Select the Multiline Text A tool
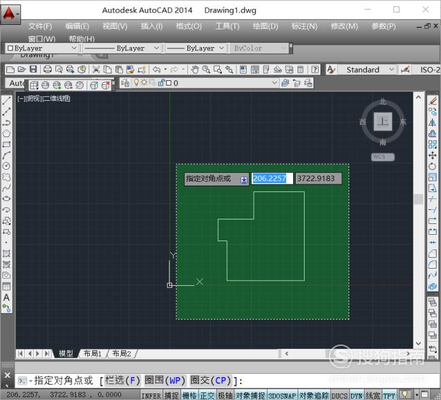The width and height of the screenshot is (441, 400). click(6, 297)
